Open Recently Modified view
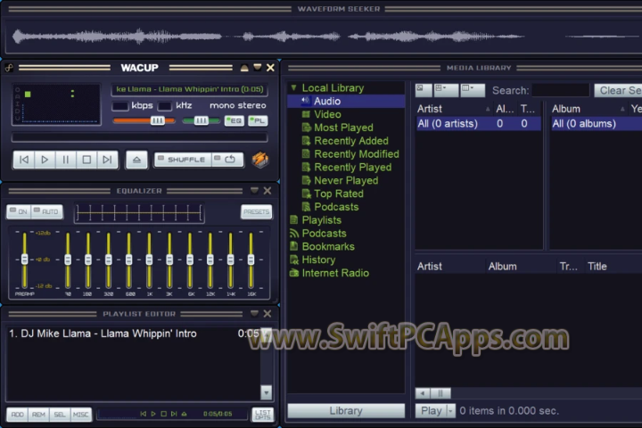 coord(356,154)
